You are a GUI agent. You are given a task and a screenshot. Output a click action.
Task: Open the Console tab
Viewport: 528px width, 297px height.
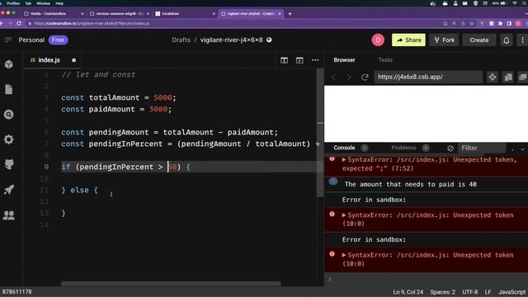click(344, 148)
